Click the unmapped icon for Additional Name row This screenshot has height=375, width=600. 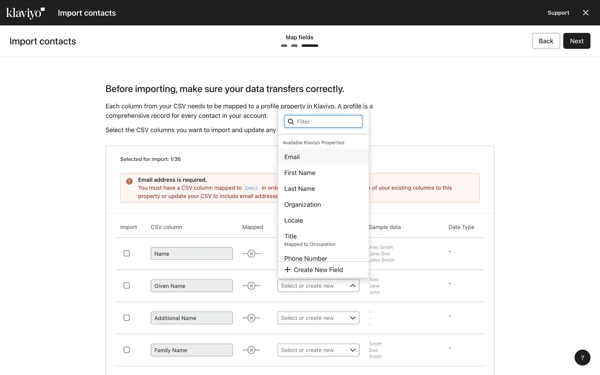click(x=251, y=318)
